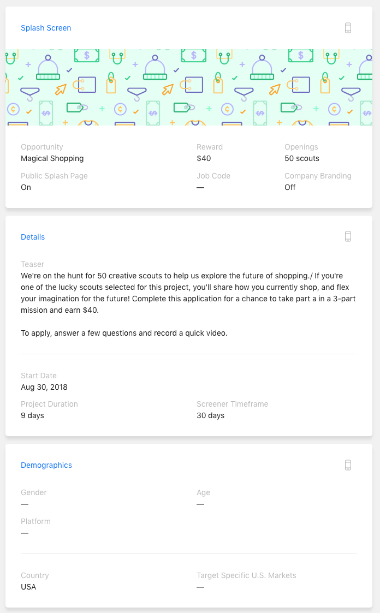Click the Aug 30, 2018 start date
380x613 pixels.
click(x=44, y=387)
